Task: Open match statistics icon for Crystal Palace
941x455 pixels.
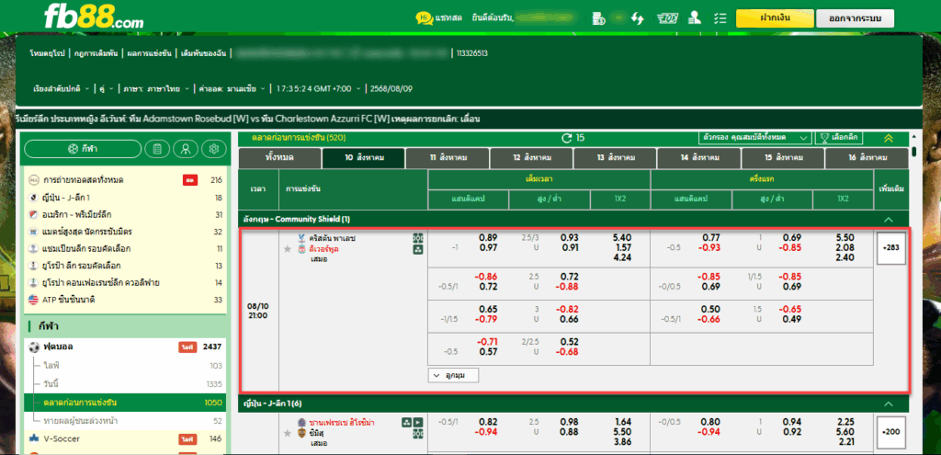Action: [418, 238]
